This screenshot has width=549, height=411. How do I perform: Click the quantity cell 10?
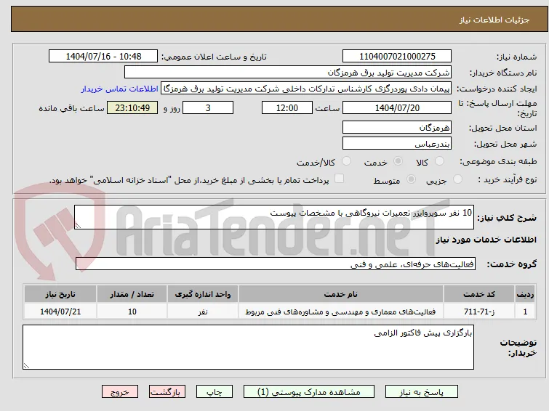(x=132, y=312)
